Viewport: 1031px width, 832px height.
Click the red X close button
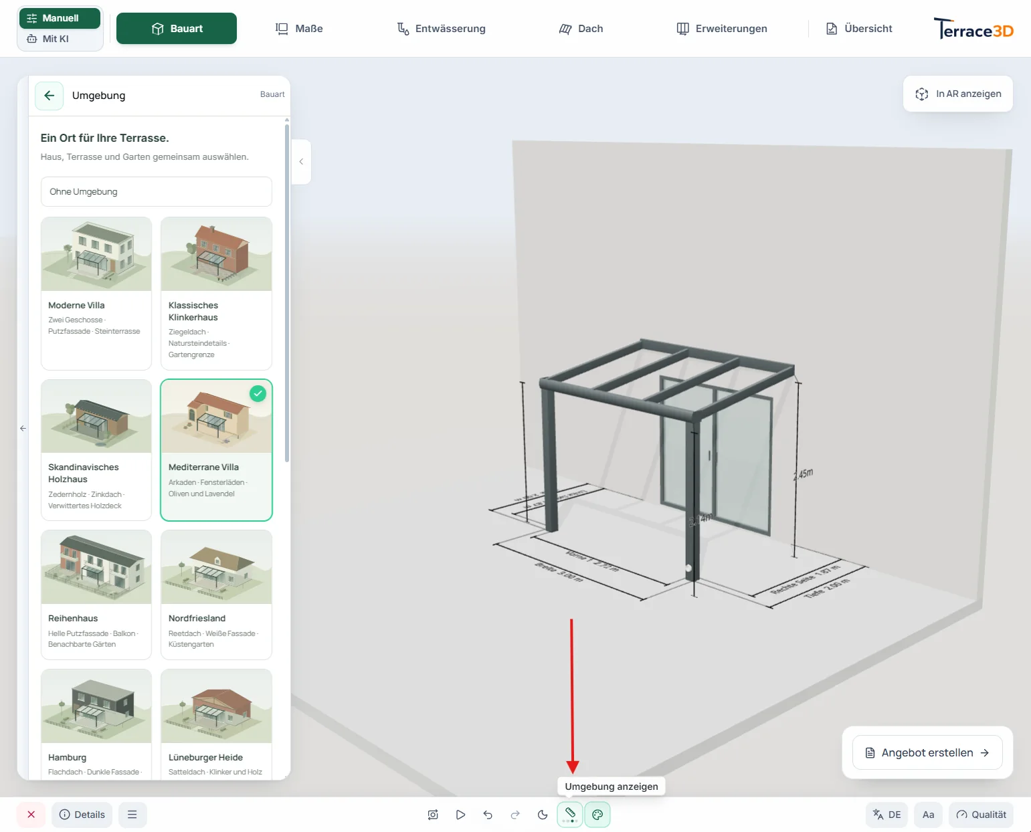point(31,815)
